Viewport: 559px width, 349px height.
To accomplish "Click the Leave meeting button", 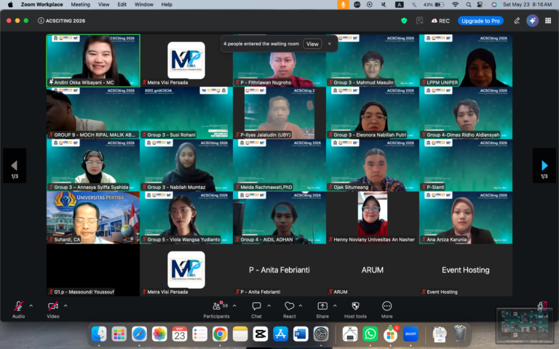I will [542, 309].
